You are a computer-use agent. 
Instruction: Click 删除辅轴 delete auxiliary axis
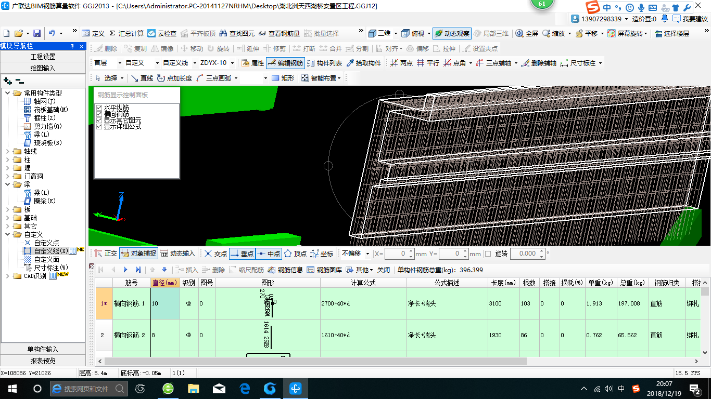[x=539, y=63]
